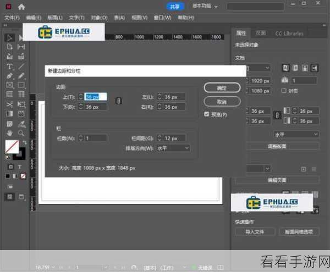Click the Import File button
330x272 pixels.
click(255, 232)
